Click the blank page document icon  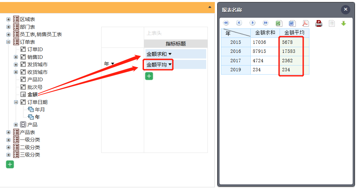point(332,23)
